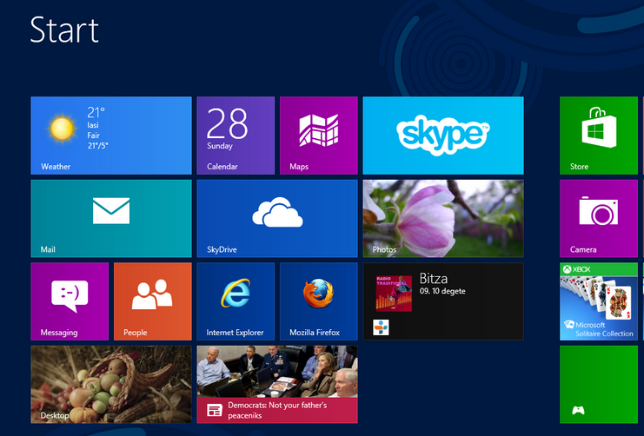
Task: Click the shopping bag icon on the Store tile
Action: tap(599, 127)
